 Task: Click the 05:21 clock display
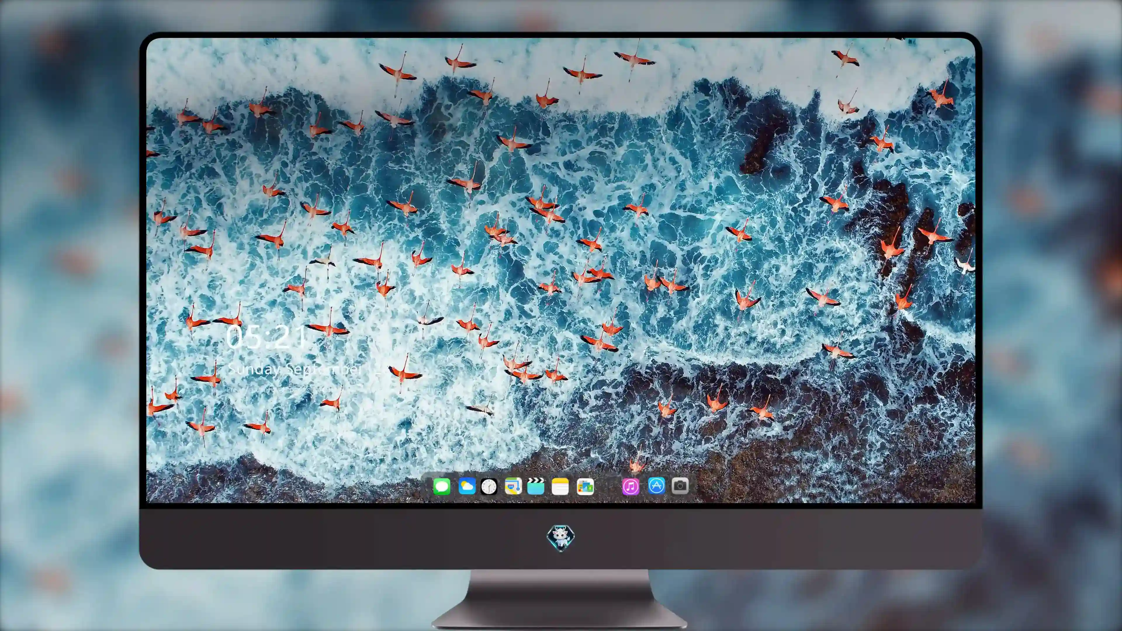[266, 337]
